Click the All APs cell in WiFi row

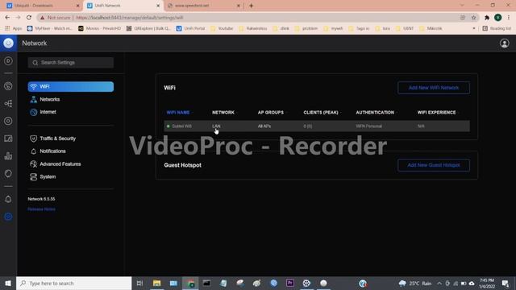[x=264, y=126]
